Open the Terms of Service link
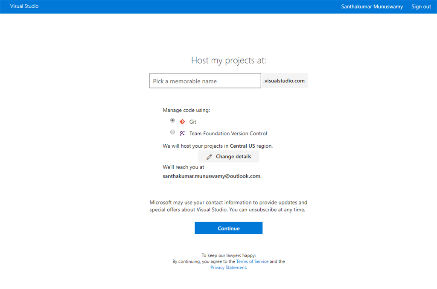 [252, 262]
